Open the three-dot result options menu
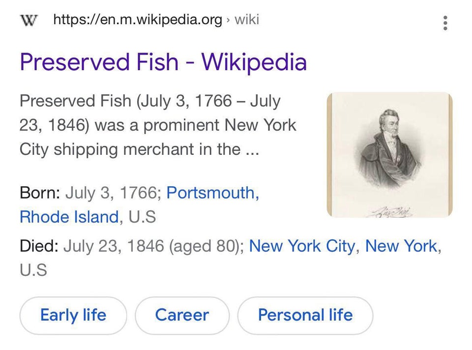This screenshot has width=472, height=350. tap(445, 23)
